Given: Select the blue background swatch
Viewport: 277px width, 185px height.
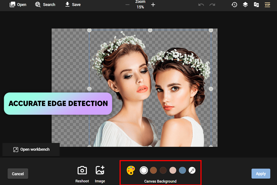Looking at the screenshot, I should coord(182,170).
